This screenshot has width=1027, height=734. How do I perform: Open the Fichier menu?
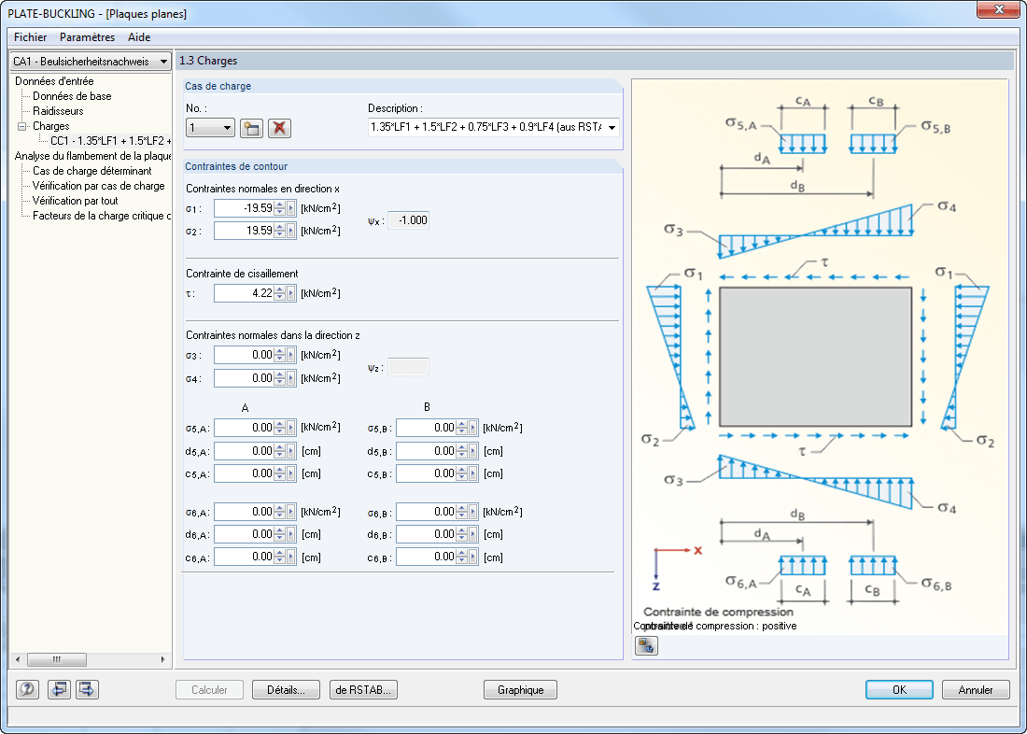30,37
